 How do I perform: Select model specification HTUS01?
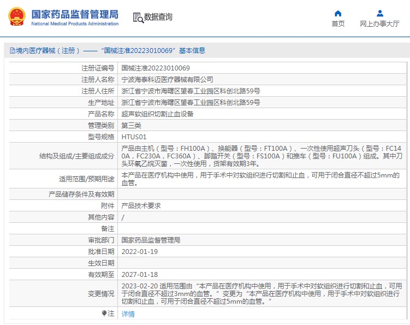pyautogui.click(x=134, y=137)
